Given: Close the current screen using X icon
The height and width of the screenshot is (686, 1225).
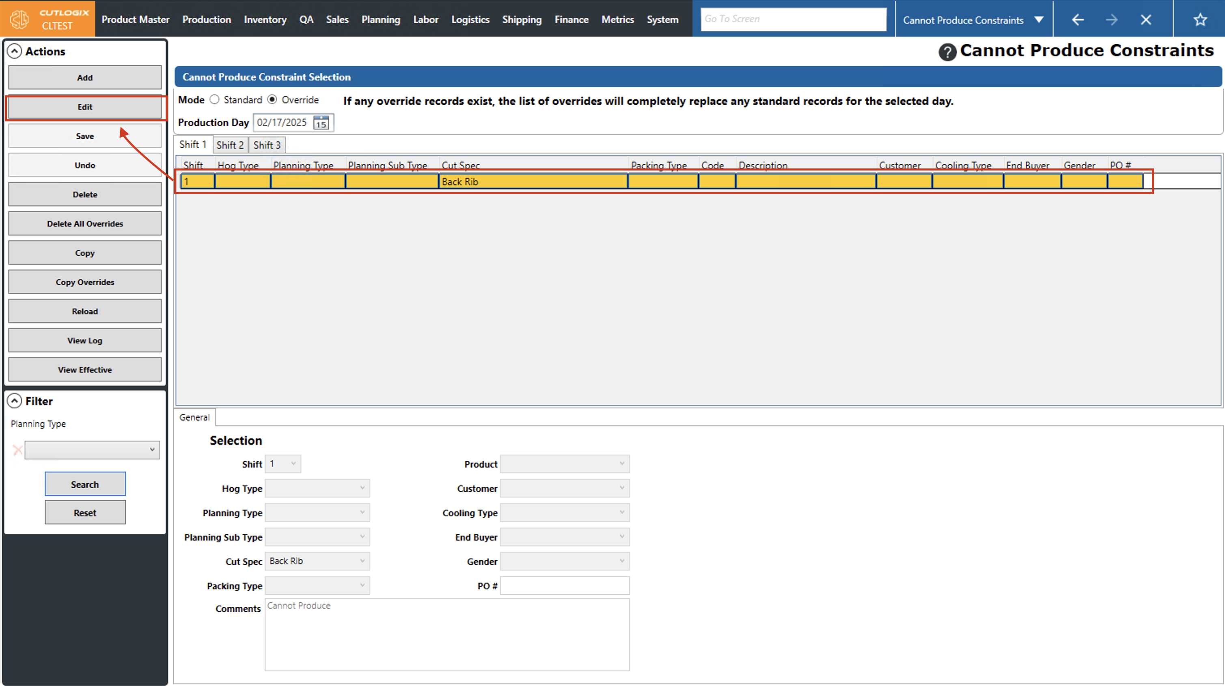Looking at the screenshot, I should (1145, 19).
